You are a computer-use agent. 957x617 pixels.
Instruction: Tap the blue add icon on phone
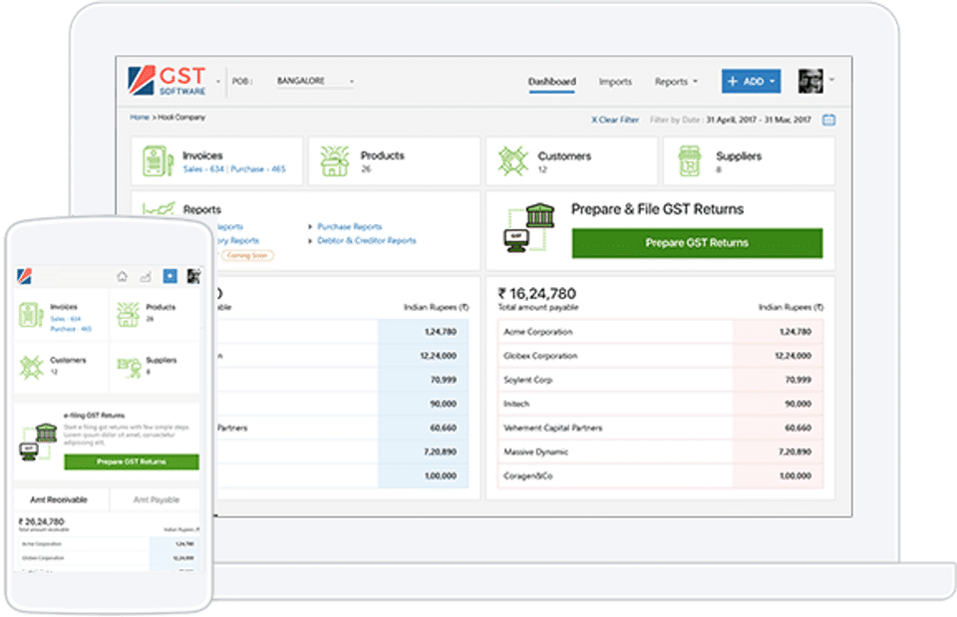169,276
